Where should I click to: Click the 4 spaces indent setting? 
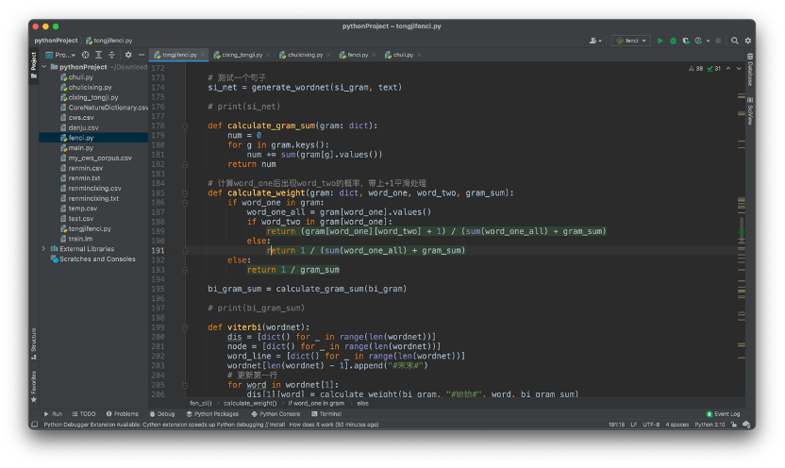click(x=676, y=425)
